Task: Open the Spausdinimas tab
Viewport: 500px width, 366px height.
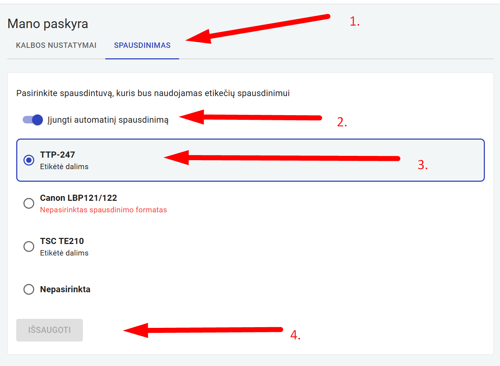Action: click(x=142, y=45)
